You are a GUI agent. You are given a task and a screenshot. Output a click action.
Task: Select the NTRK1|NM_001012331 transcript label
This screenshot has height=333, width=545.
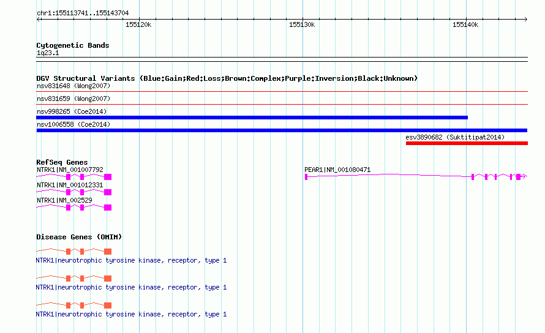[x=70, y=185]
